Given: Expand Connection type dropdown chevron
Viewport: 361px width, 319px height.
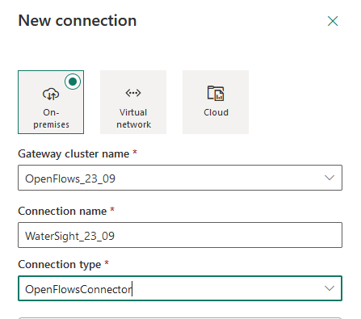Looking at the screenshot, I should coord(330,288).
